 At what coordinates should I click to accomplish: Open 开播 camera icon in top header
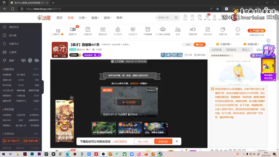coord(199,16)
